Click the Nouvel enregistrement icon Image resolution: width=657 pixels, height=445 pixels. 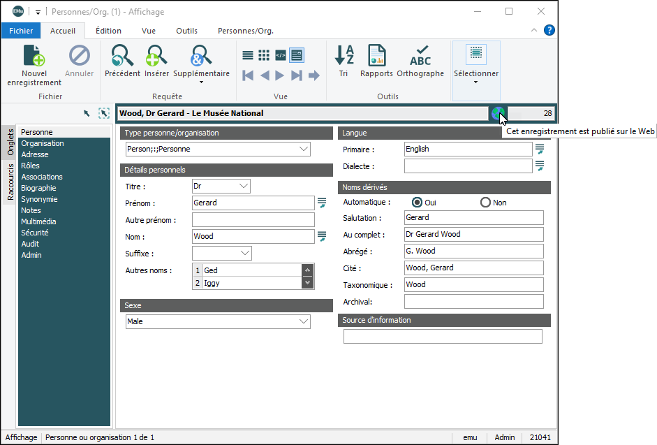34,56
